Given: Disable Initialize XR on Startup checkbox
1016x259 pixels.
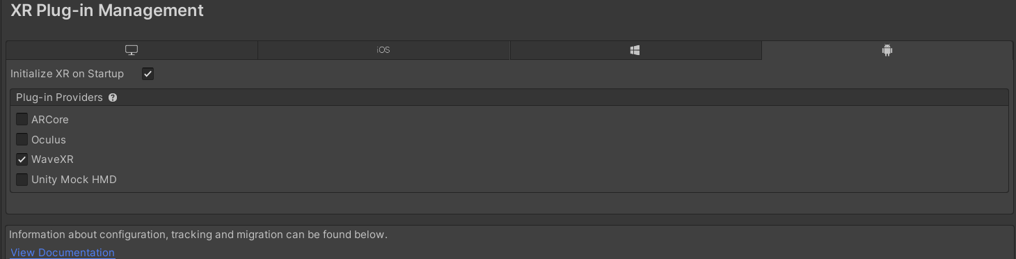Looking at the screenshot, I should pos(148,74).
